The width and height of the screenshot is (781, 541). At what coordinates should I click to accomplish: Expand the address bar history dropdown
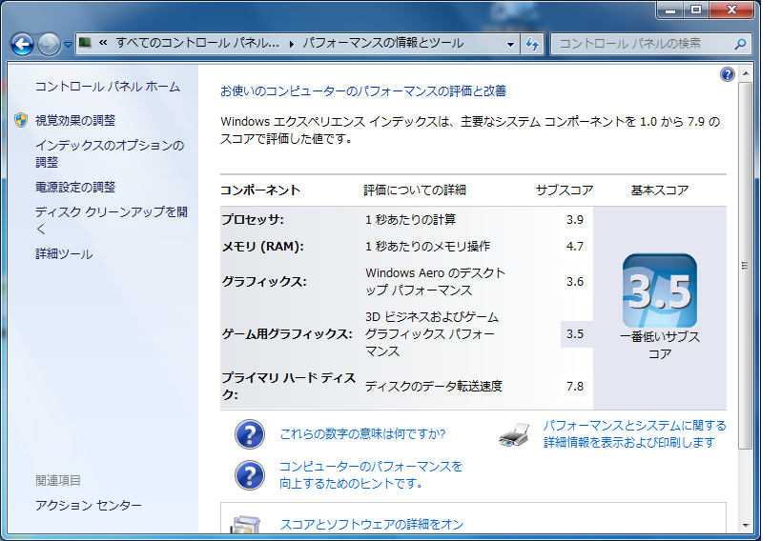point(511,44)
